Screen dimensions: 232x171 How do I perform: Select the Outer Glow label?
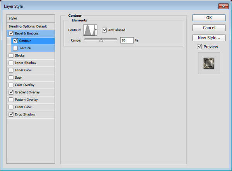[x=23, y=107]
